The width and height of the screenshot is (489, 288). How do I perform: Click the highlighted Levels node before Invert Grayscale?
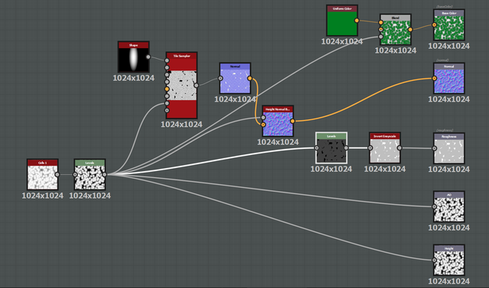[331, 147]
